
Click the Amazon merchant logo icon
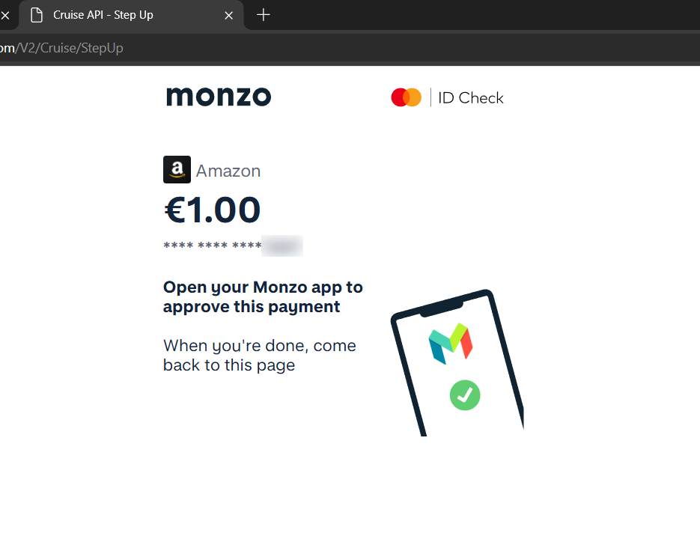click(177, 170)
